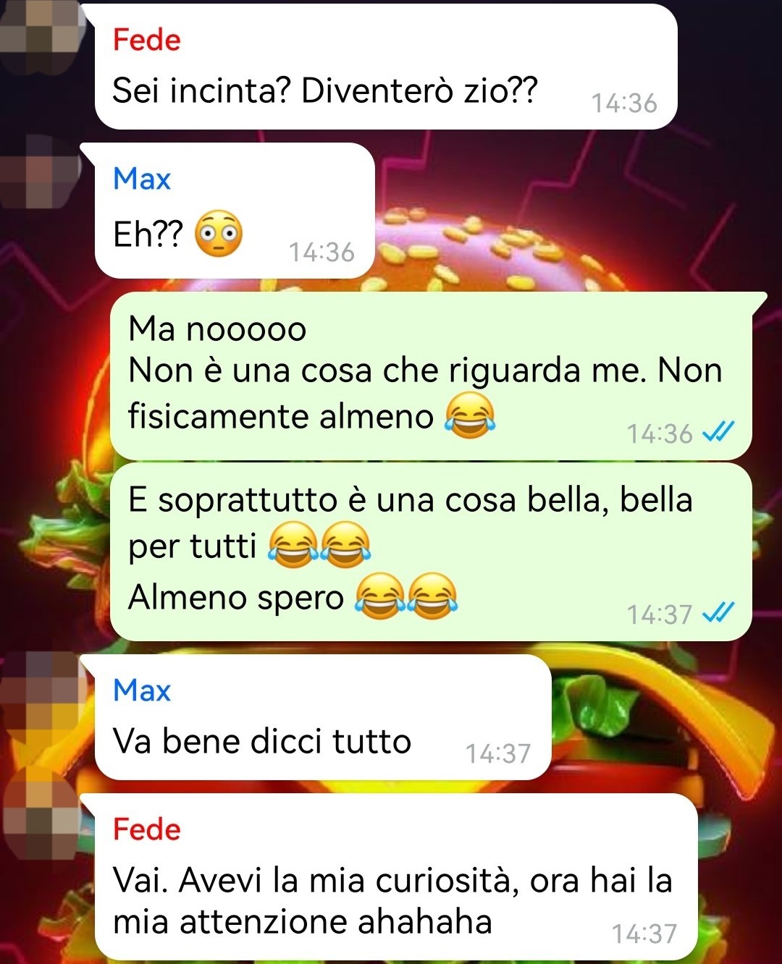Open Max's profile picture beside 'Va bene dicci tutto'
The height and width of the screenshot is (964, 782).
coord(40,688)
